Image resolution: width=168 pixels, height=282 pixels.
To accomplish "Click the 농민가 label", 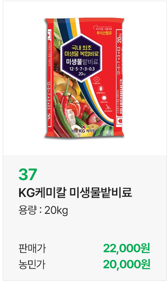I will [32, 264].
